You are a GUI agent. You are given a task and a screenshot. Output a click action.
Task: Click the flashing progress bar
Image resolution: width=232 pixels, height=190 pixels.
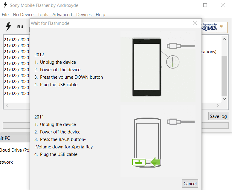click(x=116, y=126)
